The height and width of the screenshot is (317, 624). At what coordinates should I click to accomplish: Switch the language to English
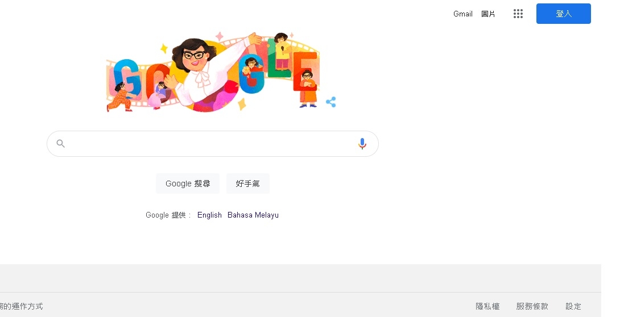point(209,215)
